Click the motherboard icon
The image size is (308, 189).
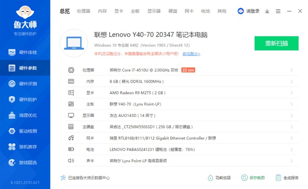click(71, 104)
